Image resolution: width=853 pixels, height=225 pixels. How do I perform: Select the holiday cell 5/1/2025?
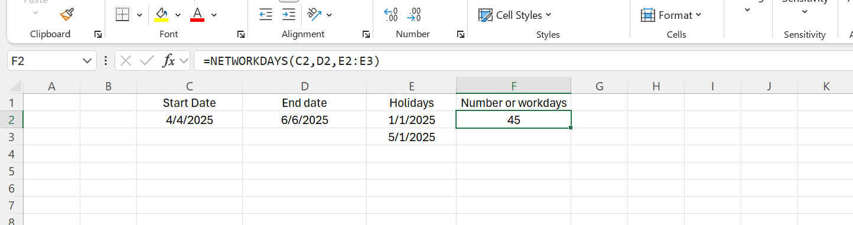pyautogui.click(x=411, y=137)
